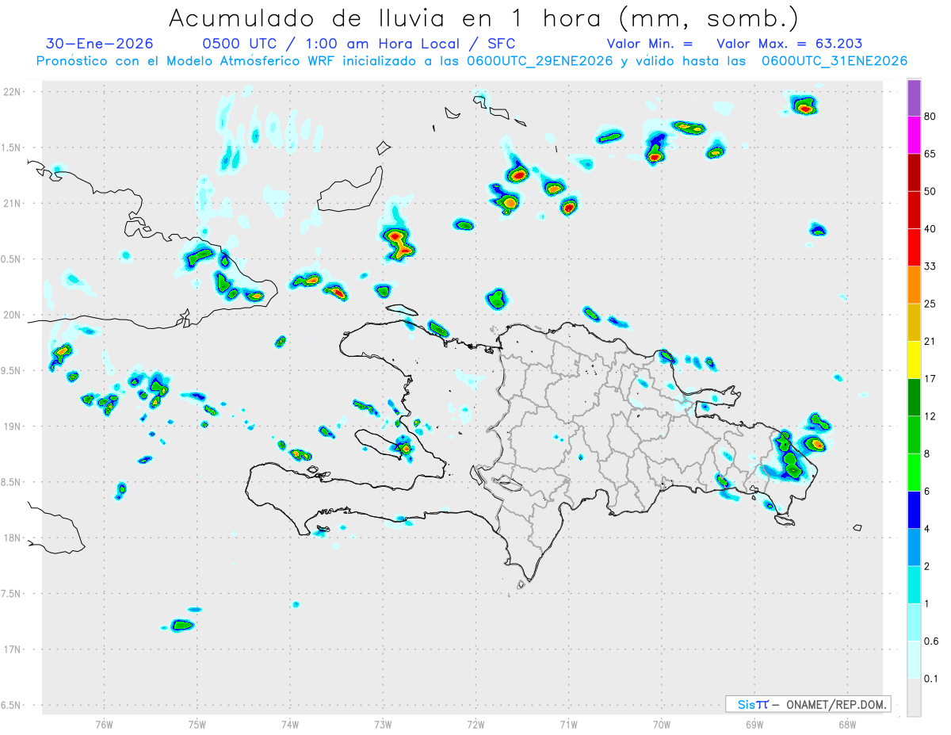The width and height of the screenshot is (951, 735).
Task: Click the '75W' longitude label
Action: (197, 725)
